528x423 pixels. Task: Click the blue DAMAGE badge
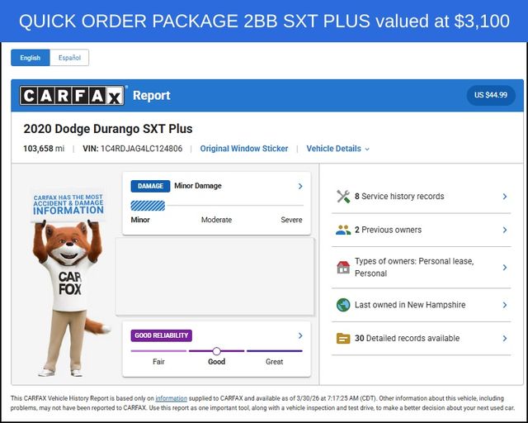point(150,186)
